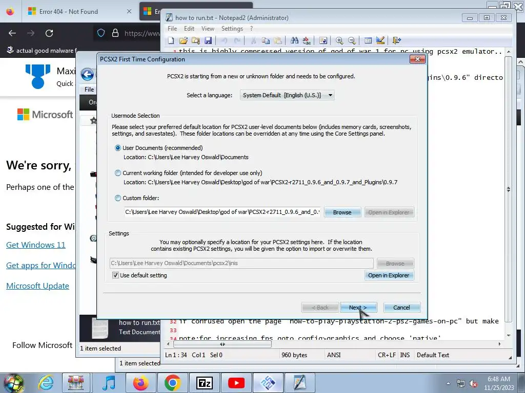Click the Zoom Out magnifier in Notepad2
The height and width of the screenshot is (393, 525).
(x=352, y=40)
